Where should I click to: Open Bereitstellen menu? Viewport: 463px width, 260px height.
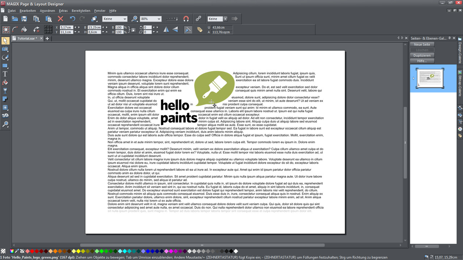[x=81, y=11]
